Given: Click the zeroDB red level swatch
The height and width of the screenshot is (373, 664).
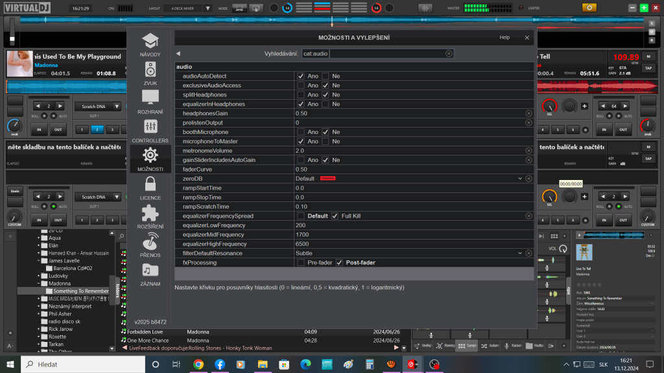Looking at the screenshot, I should (x=327, y=178).
